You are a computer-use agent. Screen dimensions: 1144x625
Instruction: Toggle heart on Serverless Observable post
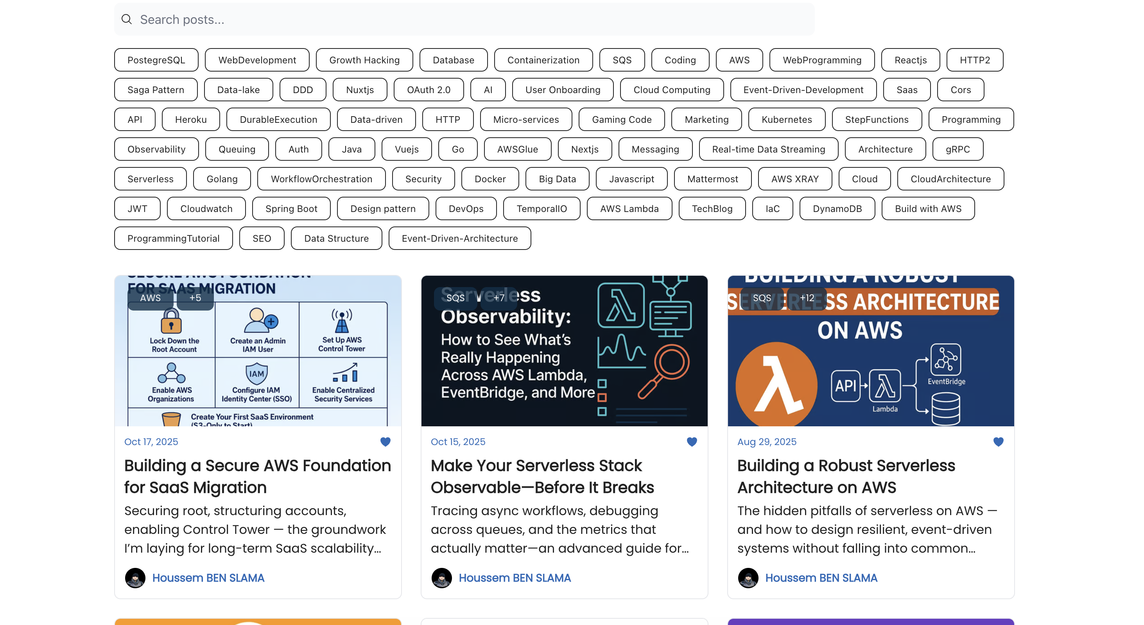[x=692, y=442]
